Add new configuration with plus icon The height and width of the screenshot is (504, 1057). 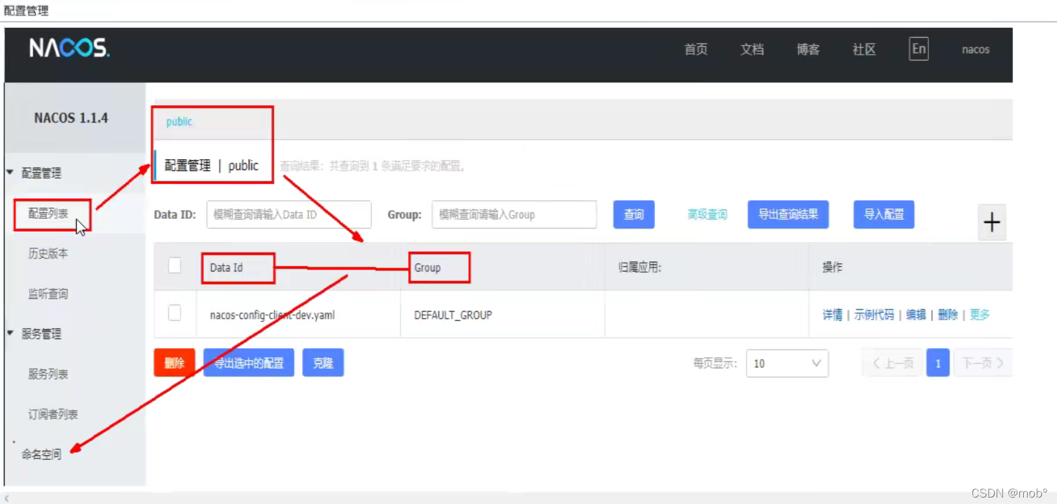pos(991,223)
